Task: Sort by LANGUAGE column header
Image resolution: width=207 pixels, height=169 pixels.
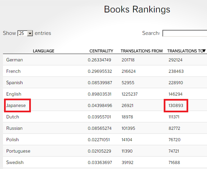Action: (x=44, y=51)
